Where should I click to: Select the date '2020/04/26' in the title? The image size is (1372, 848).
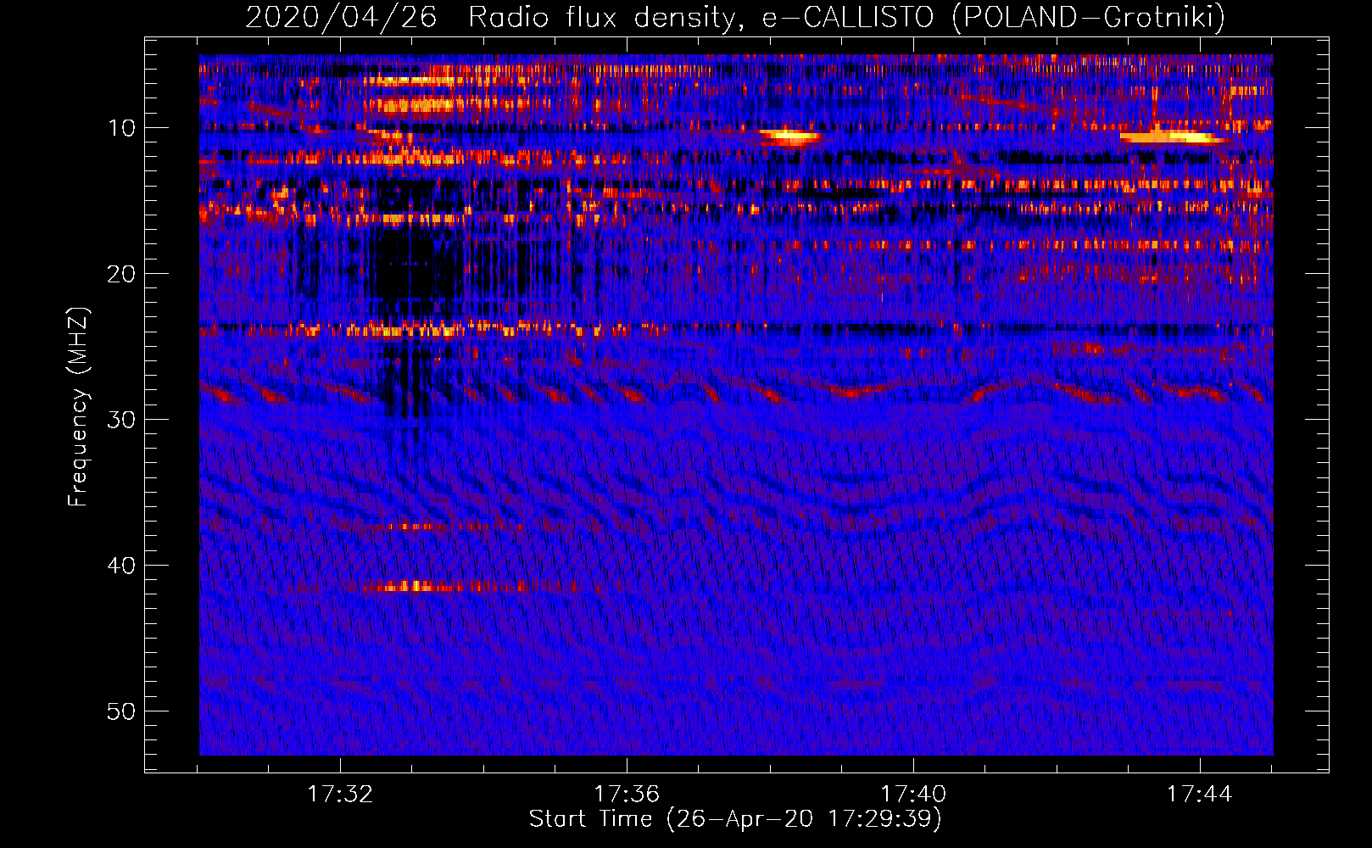(x=341, y=17)
